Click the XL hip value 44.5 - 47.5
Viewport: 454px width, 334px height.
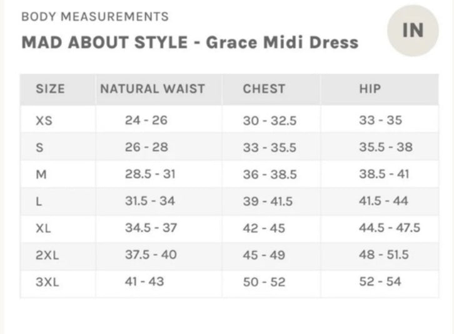point(390,228)
